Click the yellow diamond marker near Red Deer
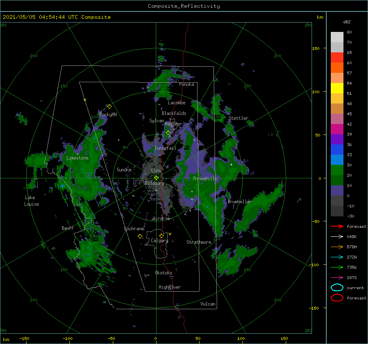Screen dimensions: 368x344 pos(168,133)
